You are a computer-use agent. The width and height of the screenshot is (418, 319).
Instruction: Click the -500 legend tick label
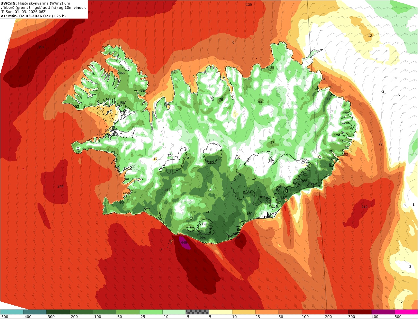[x=4, y=316]
